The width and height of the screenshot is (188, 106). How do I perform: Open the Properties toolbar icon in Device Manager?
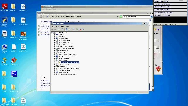pos(62,29)
